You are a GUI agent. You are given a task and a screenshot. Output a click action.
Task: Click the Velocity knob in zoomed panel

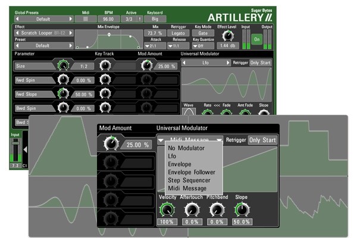167,210
